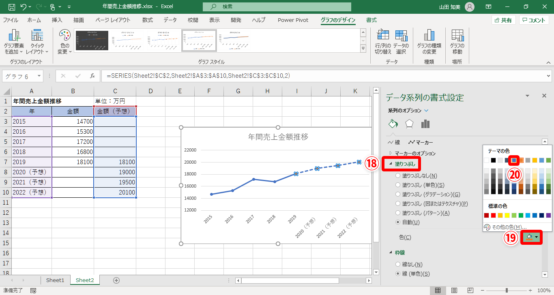The height and width of the screenshot is (295, 554).
Task: Open the Name Box dropdown
Action: tap(39, 76)
